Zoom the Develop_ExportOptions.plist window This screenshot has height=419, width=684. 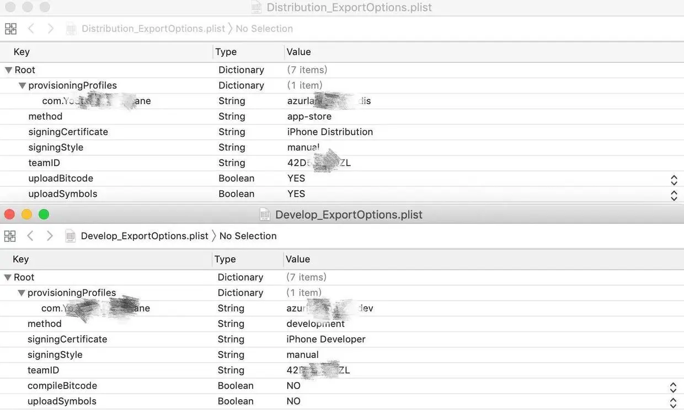click(x=44, y=214)
